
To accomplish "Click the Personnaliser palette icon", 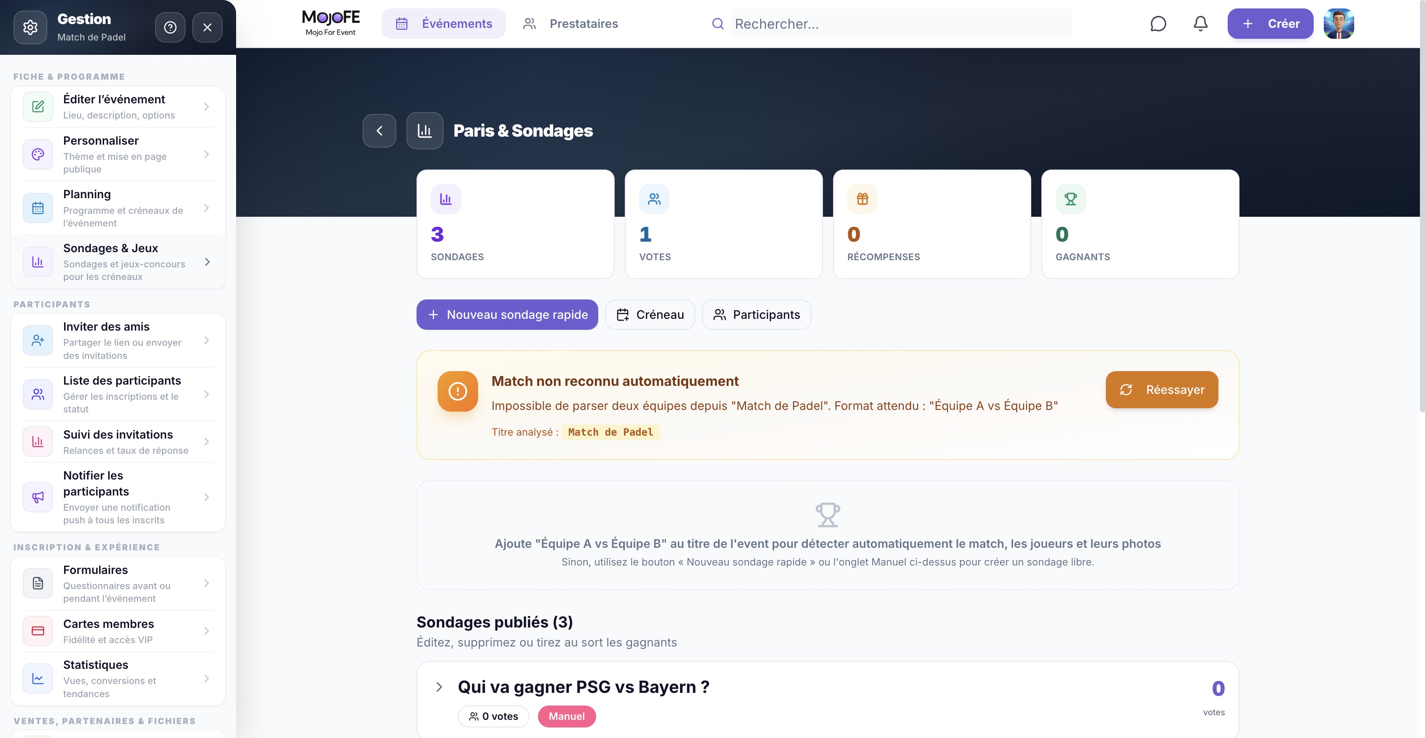I will tap(38, 154).
